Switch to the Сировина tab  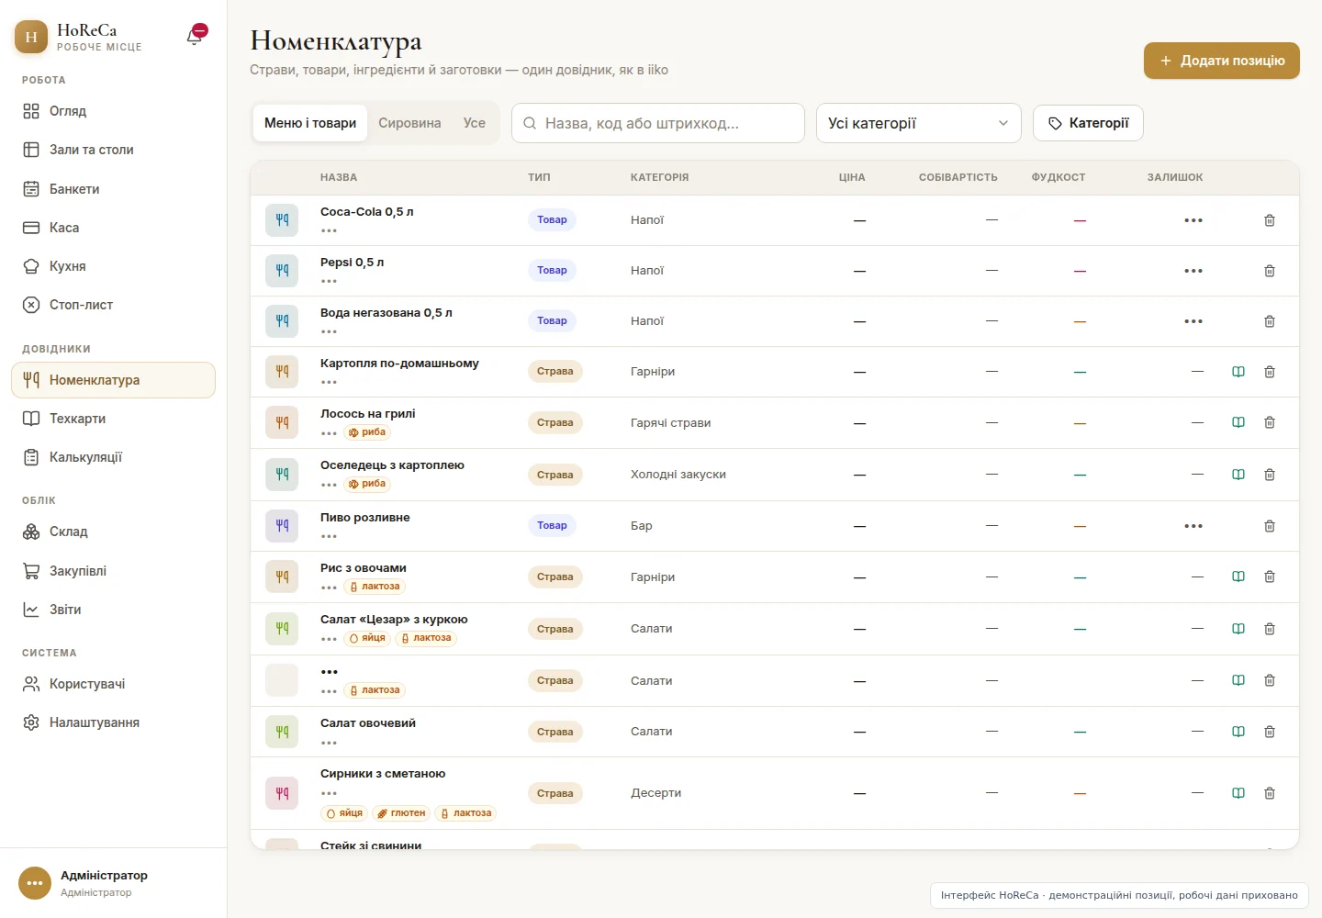(x=409, y=123)
